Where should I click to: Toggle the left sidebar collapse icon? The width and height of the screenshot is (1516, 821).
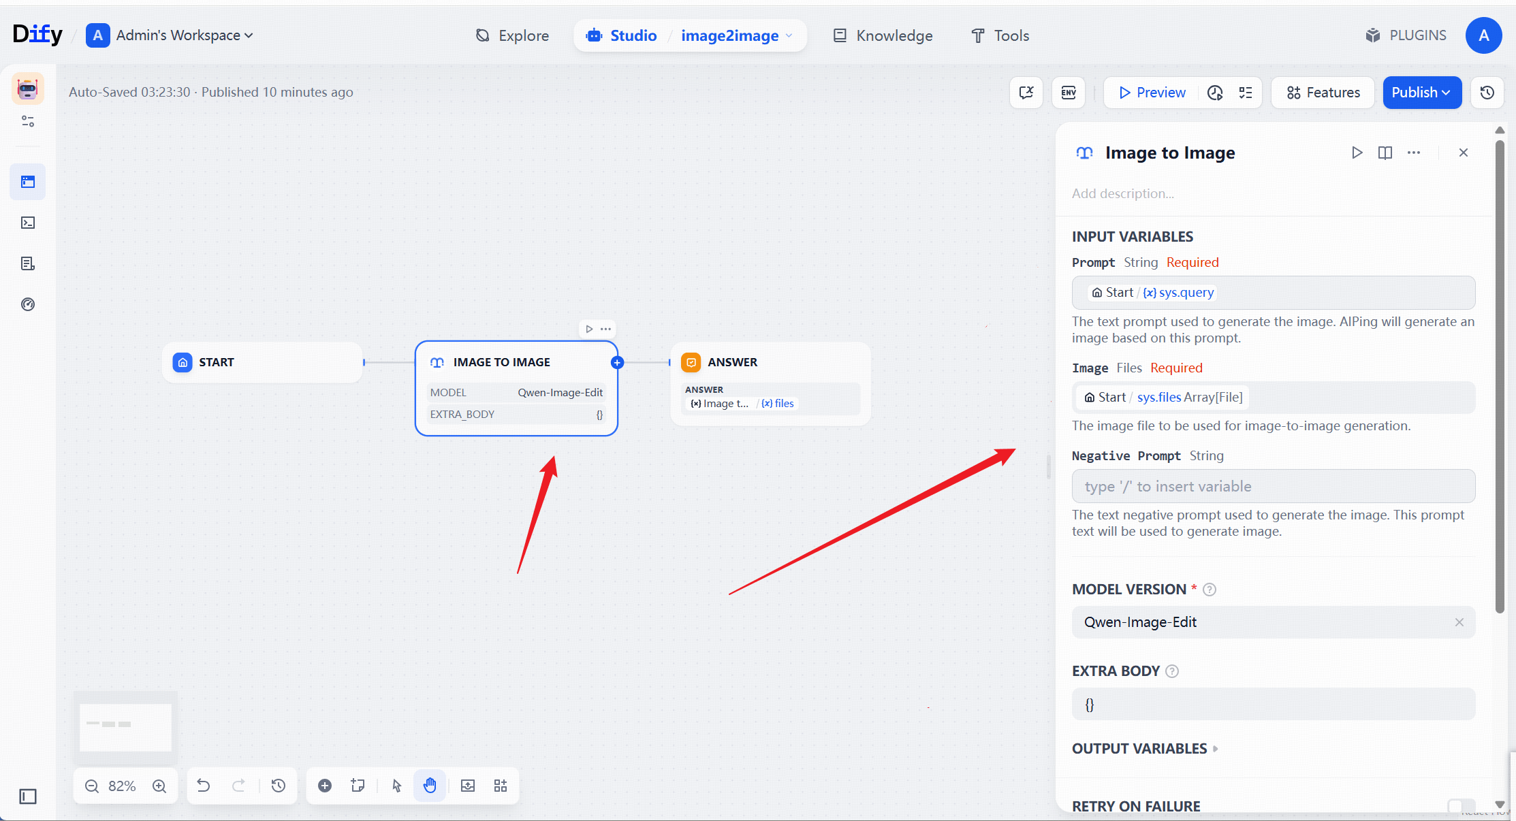coord(28,796)
